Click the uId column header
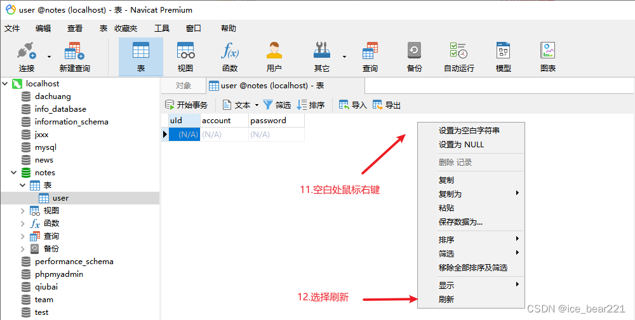Viewport: 635px width, 320px height. click(184, 120)
